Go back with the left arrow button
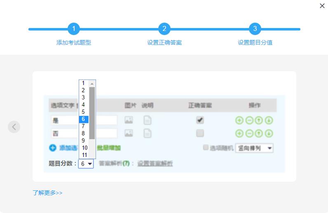Screen dimensions: 328x213 (x=14, y=127)
